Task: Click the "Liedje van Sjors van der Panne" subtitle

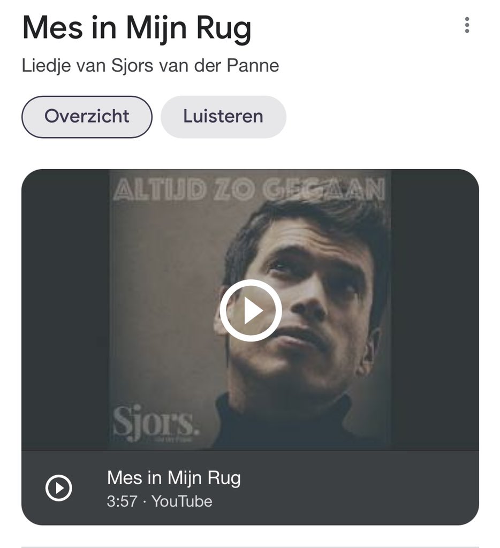Action: [150, 66]
